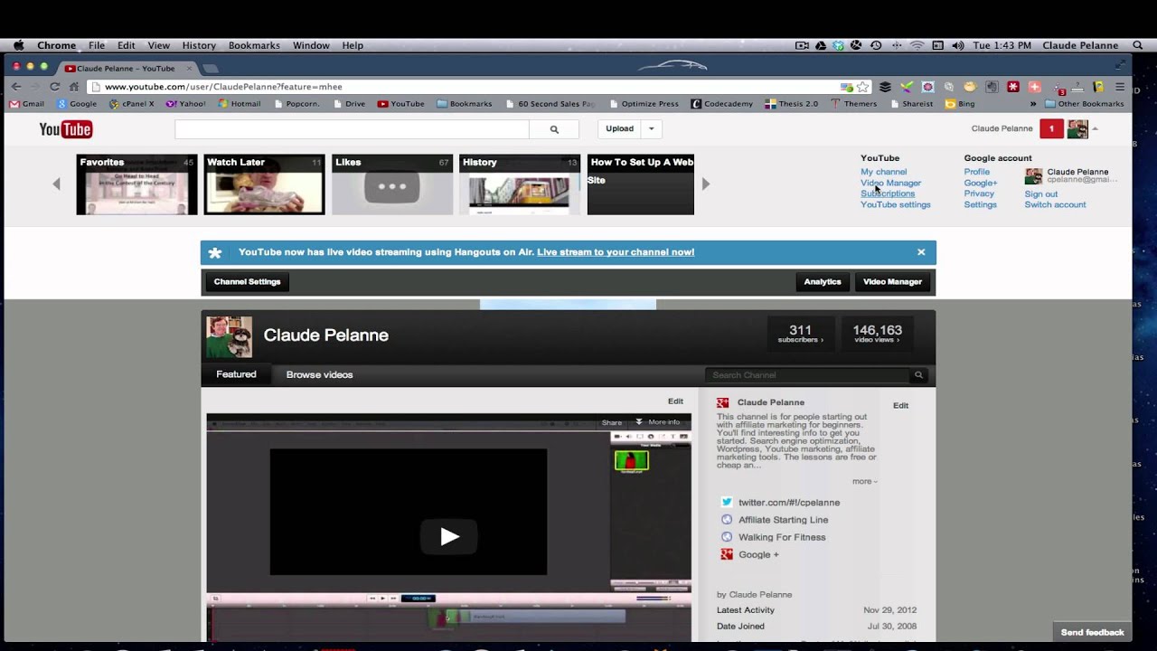This screenshot has width=1157, height=651.
Task: Click the Sign out link
Action: click(x=1040, y=193)
